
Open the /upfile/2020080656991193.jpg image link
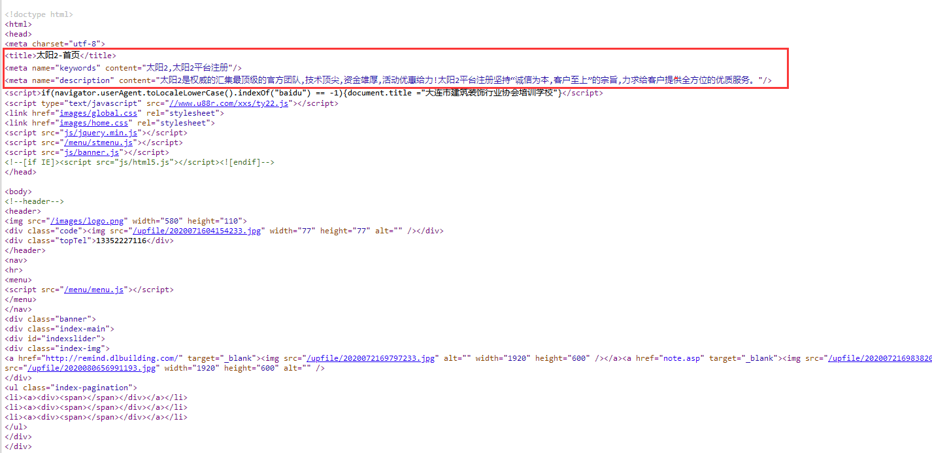(92, 368)
